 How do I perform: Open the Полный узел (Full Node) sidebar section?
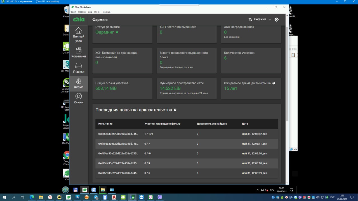pos(79,35)
